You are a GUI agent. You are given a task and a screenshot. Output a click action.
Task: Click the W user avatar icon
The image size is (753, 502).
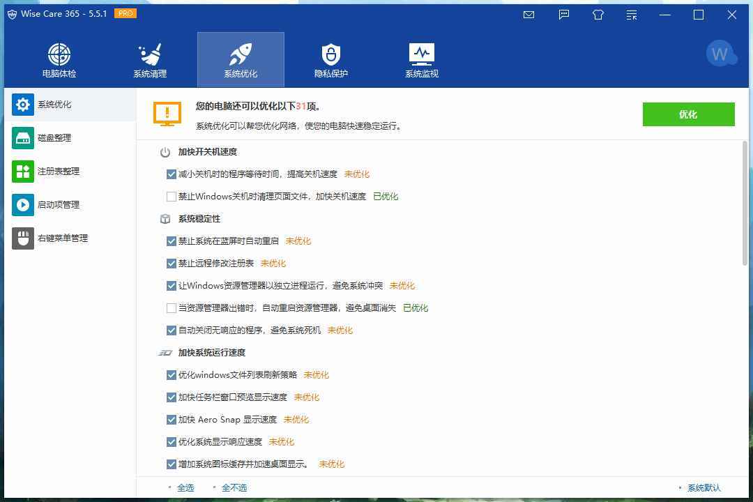pos(722,52)
